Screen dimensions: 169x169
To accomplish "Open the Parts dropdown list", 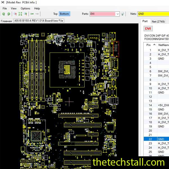I will point(117,14).
